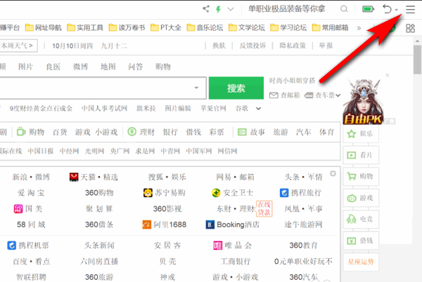Click the 查车票 ticket icon
422x282 pixels.
(309, 95)
